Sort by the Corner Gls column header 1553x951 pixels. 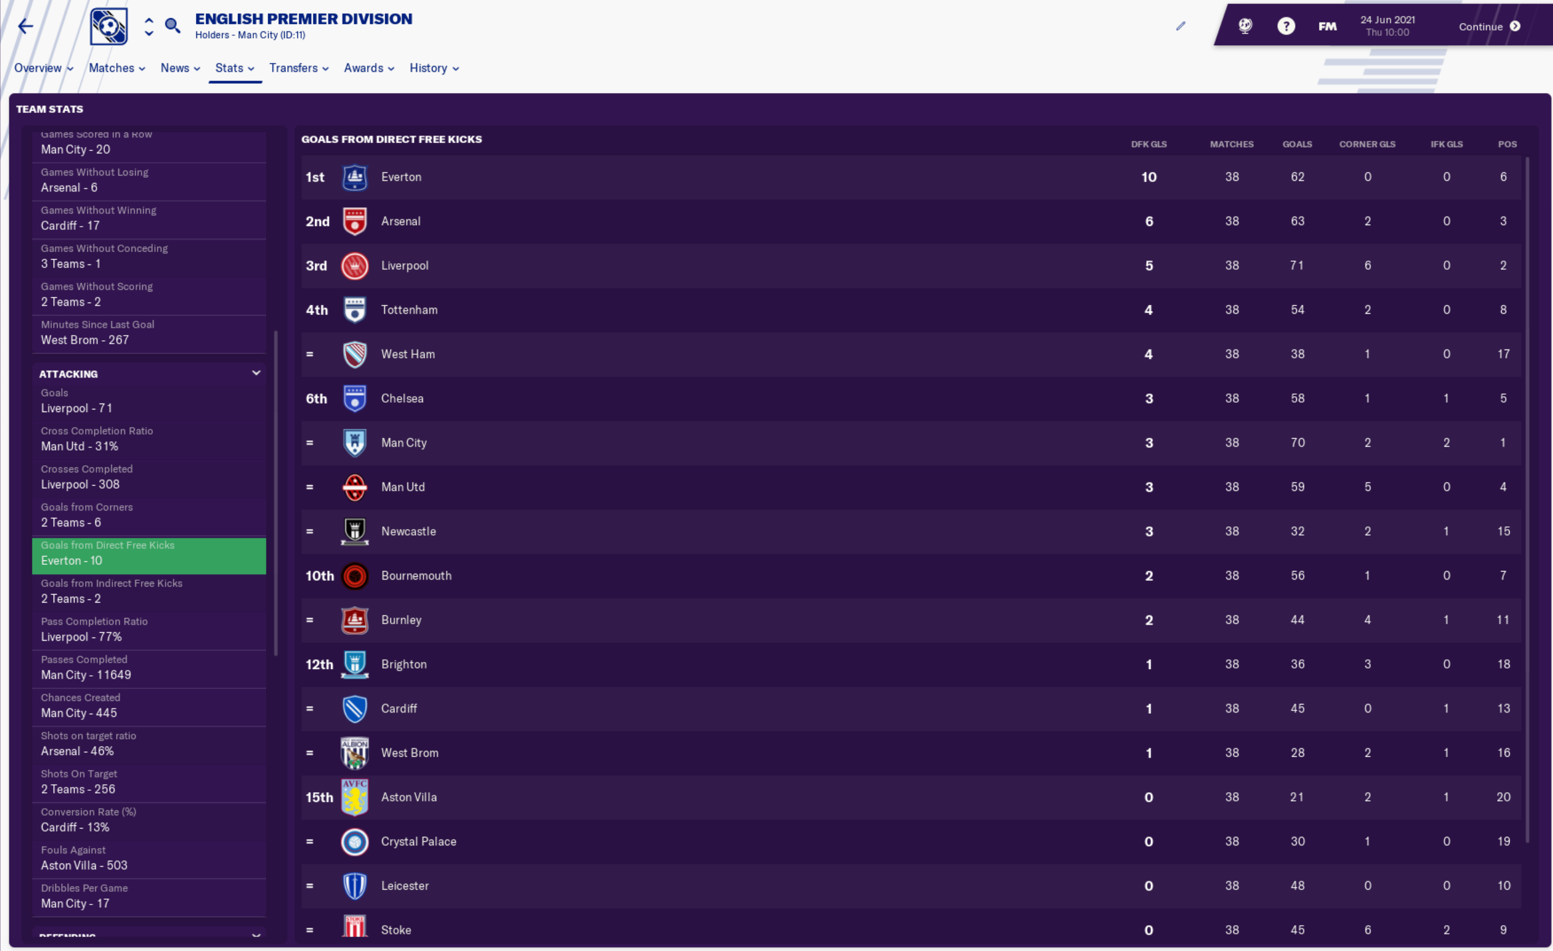point(1367,144)
